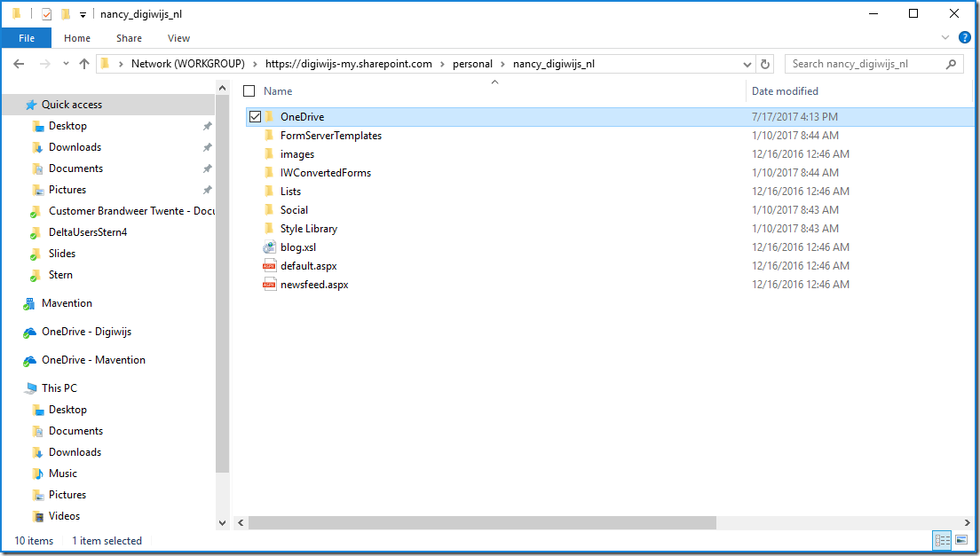The image size is (980, 556).
Task: Refresh the current folder
Action: (x=764, y=64)
